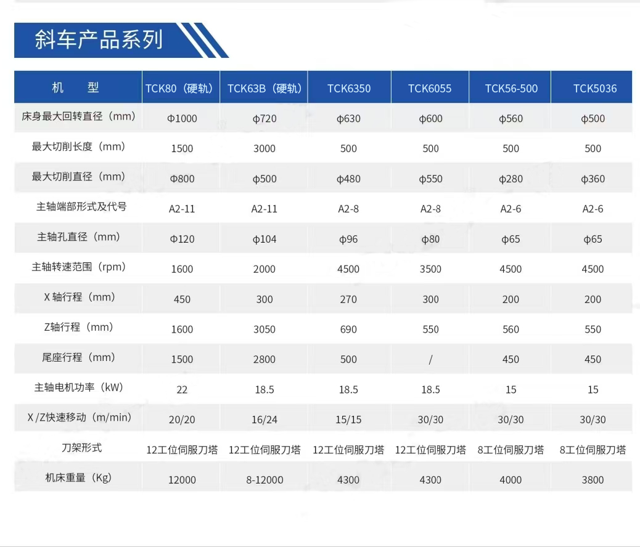Select the TCK80（硬轨）column header
This screenshot has height=547, width=640.
[181, 87]
